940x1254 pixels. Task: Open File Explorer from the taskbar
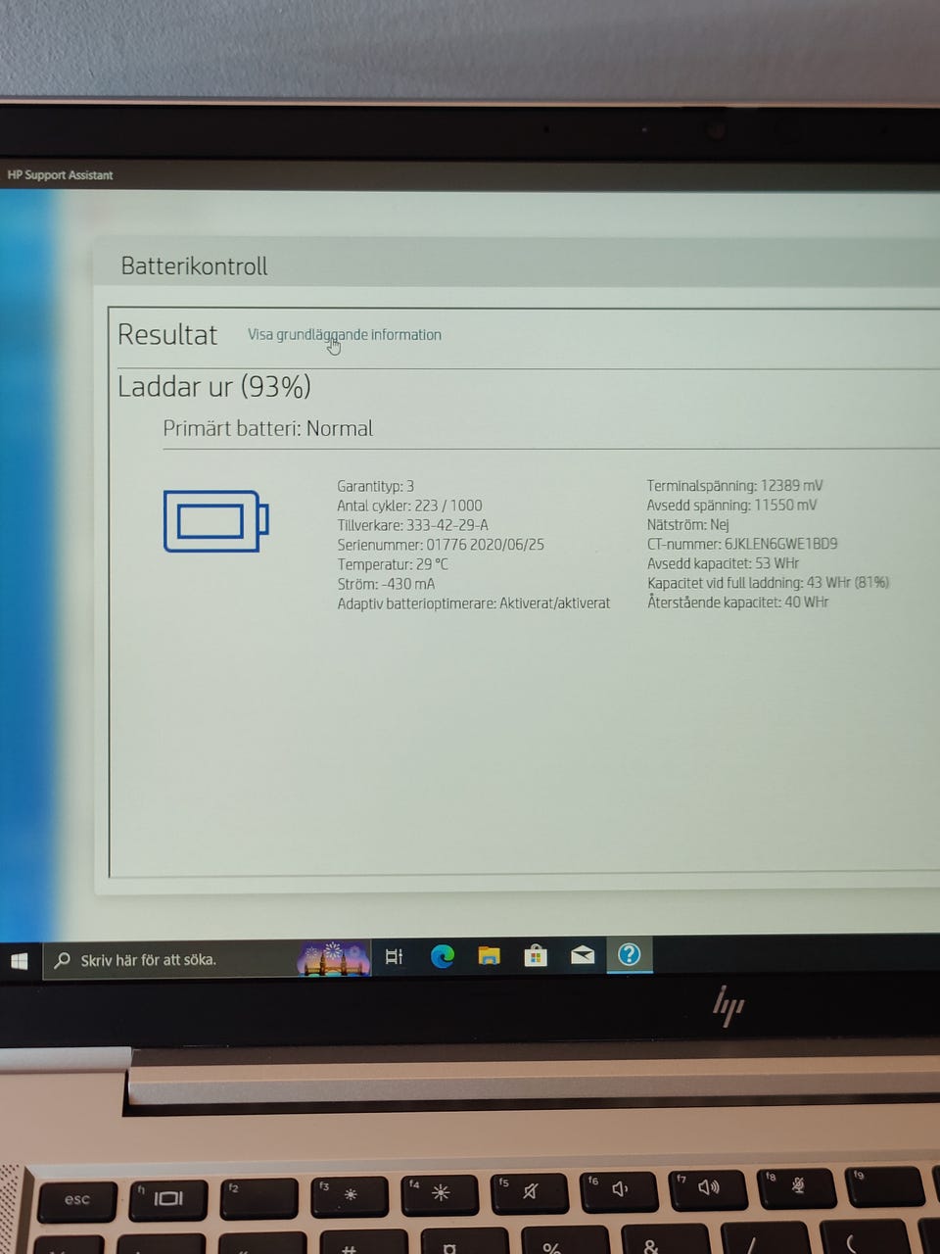coord(489,955)
